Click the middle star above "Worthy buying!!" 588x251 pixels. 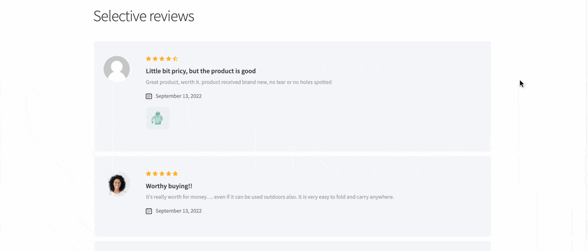(162, 174)
